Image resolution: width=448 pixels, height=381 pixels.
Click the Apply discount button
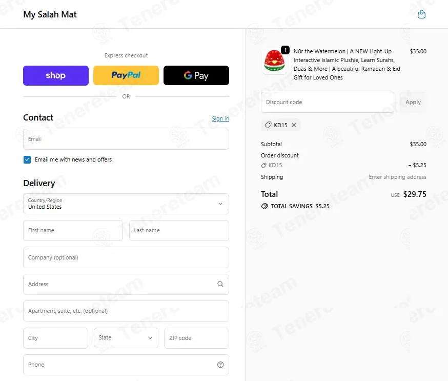(413, 102)
